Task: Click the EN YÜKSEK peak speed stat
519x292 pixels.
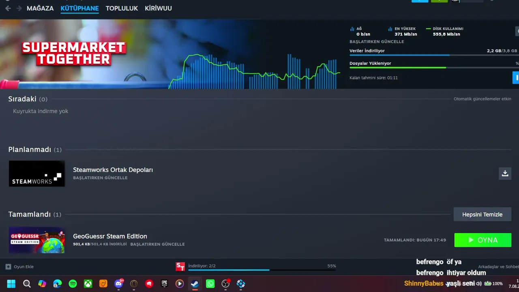Action: [x=403, y=32]
